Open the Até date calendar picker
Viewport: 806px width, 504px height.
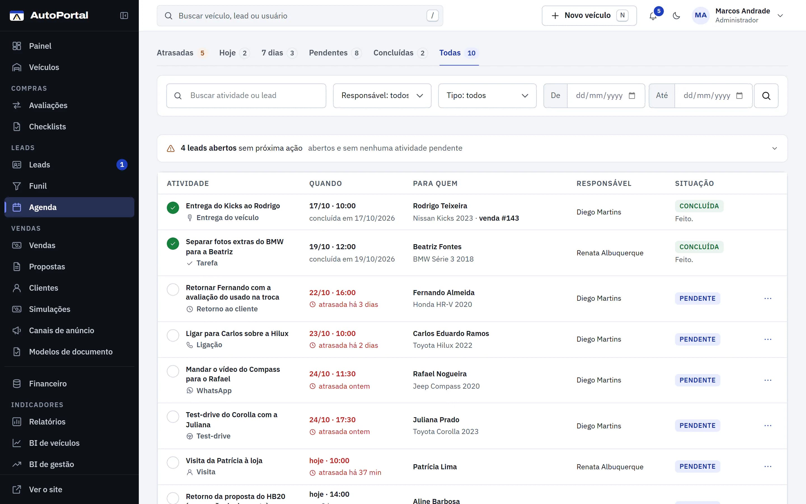pyautogui.click(x=739, y=96)
